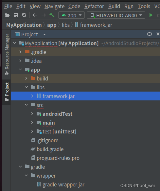Click the Sync/Reload toolbar icon

[x=24, y=15]
